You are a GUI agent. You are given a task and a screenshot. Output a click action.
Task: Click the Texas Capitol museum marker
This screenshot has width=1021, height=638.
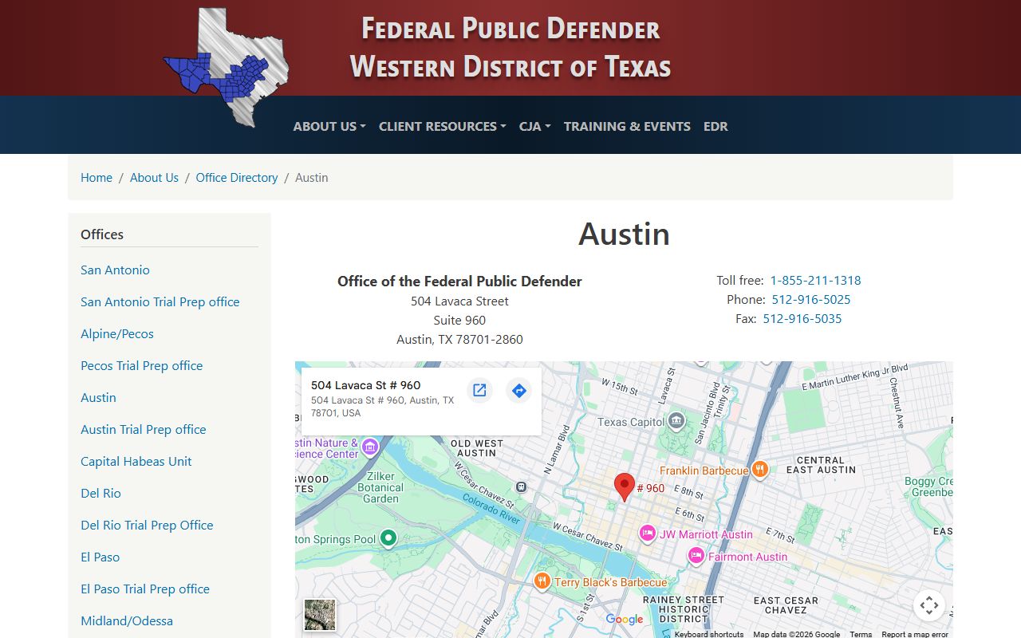pyautogui.click(x=676, y=420)
